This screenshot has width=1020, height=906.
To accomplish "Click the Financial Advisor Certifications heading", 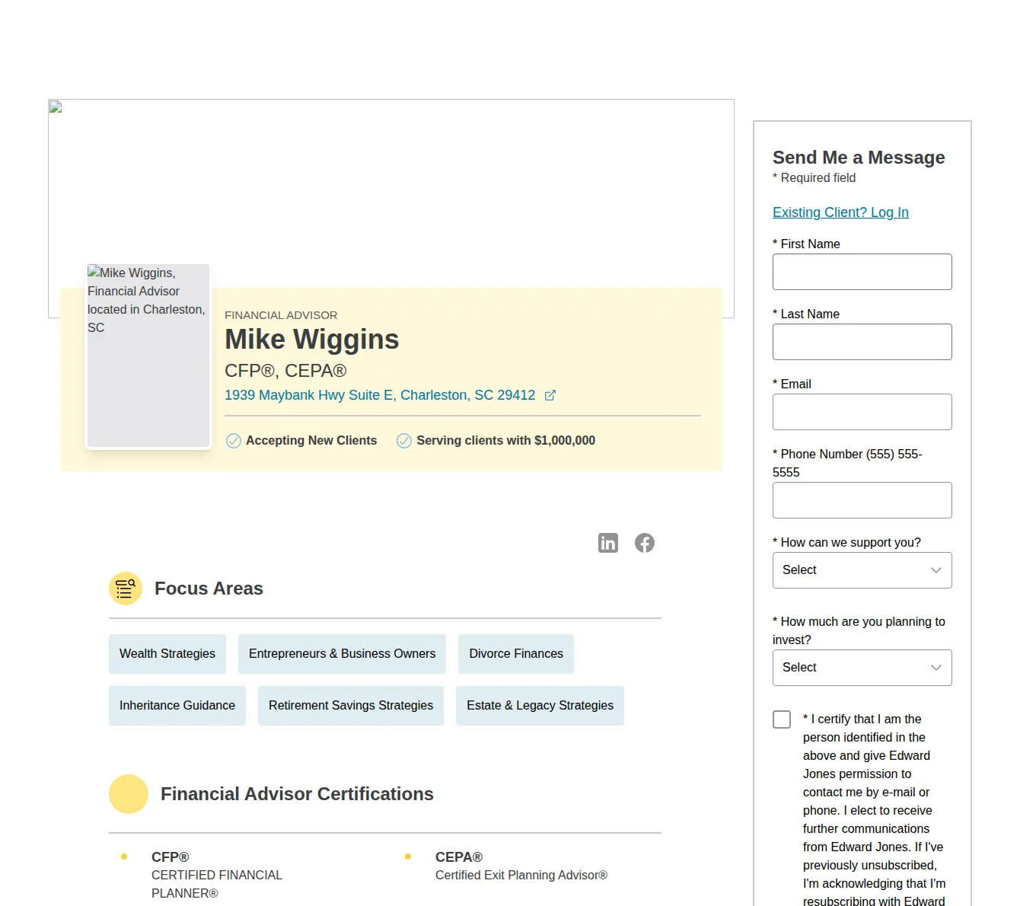I will [297, 794].
